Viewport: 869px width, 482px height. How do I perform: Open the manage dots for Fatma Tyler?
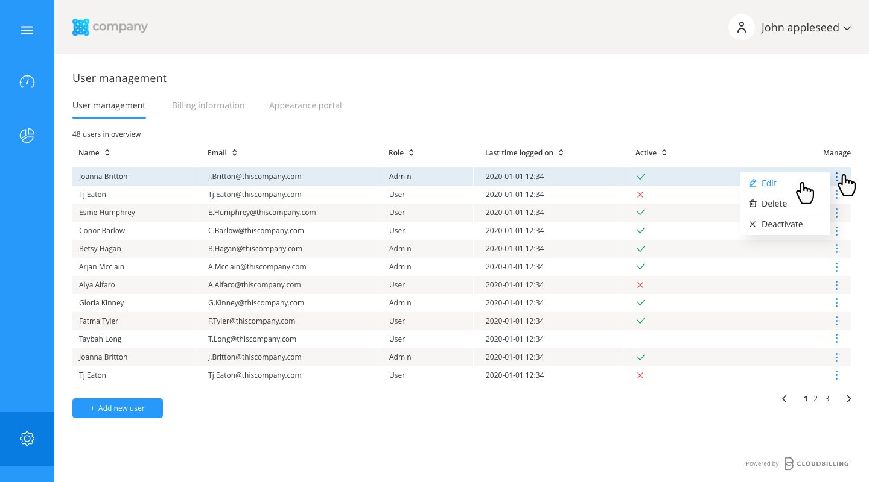pos(836,321)
